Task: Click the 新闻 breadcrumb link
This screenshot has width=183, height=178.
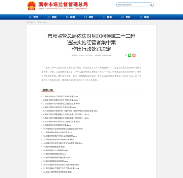Action: 39,22
